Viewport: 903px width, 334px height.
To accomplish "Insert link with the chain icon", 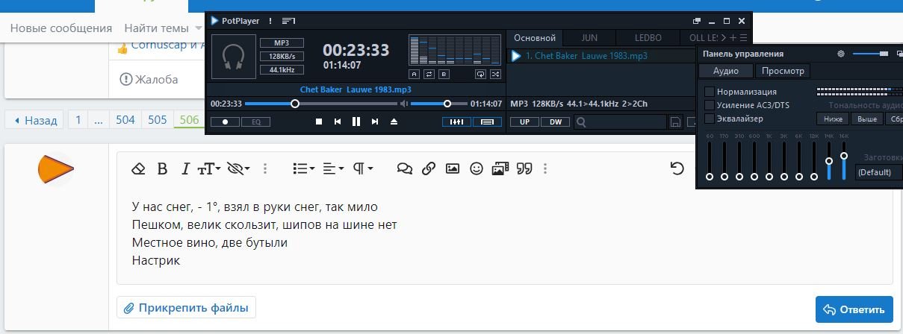I will [x=428, y=169].
